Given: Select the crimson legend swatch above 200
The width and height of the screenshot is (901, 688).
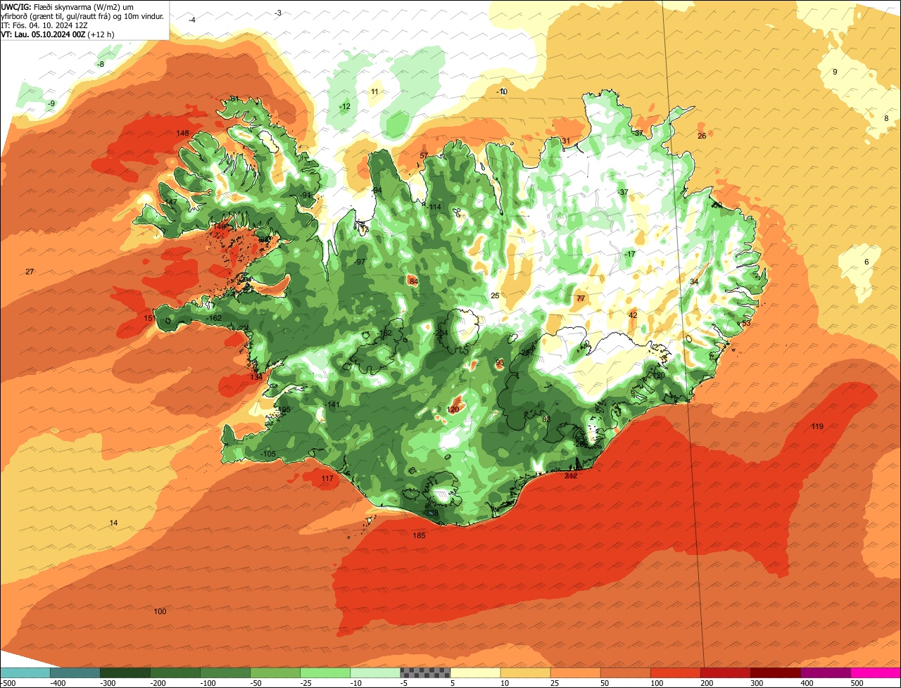Looking at the screenshot, I should point(726,673).
